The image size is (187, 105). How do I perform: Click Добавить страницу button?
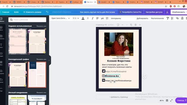click(x=119, y=97)
